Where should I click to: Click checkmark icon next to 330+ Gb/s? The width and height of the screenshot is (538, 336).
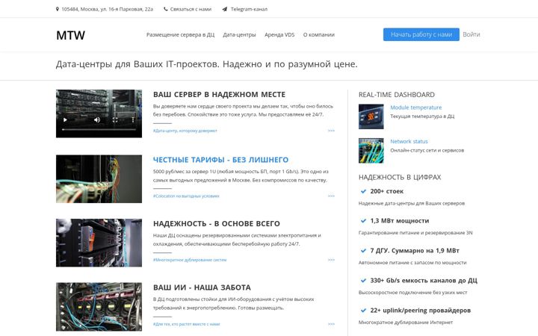pos(363,281)
